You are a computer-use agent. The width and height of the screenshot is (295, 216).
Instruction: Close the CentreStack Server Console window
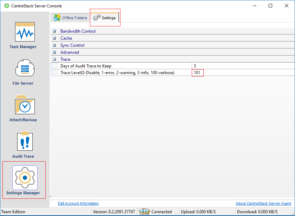286,6
